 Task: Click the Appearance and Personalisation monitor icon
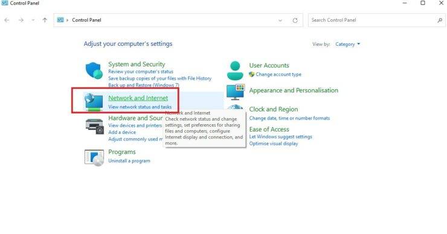[x=236, y=92]
